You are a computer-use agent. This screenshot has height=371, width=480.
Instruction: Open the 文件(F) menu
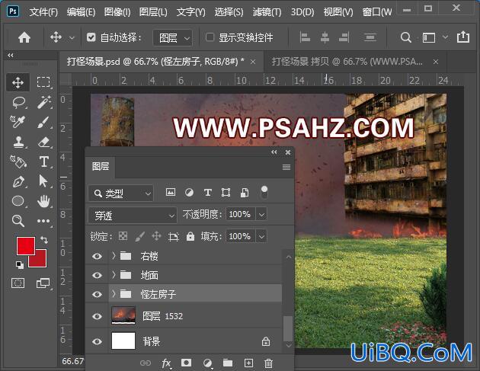coord(43,12)
